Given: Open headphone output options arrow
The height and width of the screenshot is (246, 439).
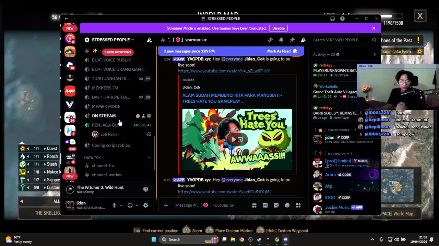Looking at the screenshot, I should click(x=137, y=205).
